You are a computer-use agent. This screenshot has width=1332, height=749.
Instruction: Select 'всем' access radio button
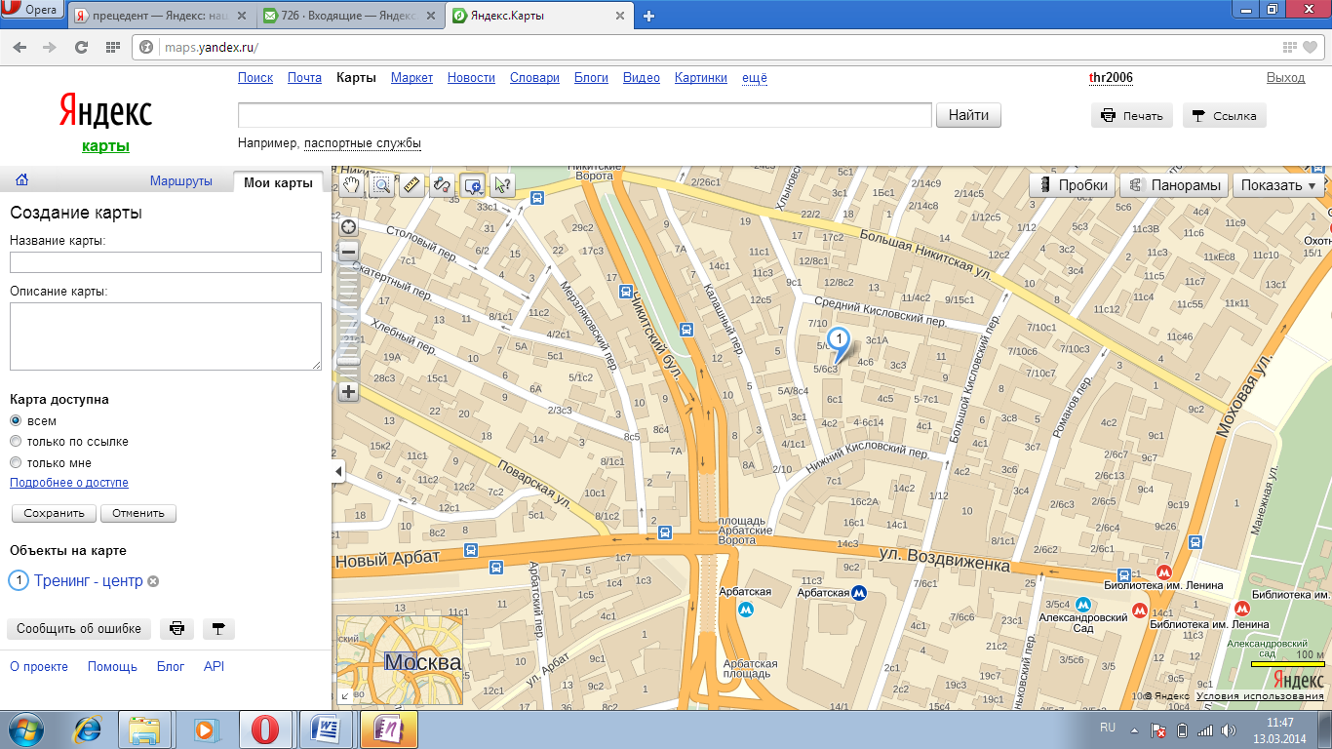tap(16, 420)
